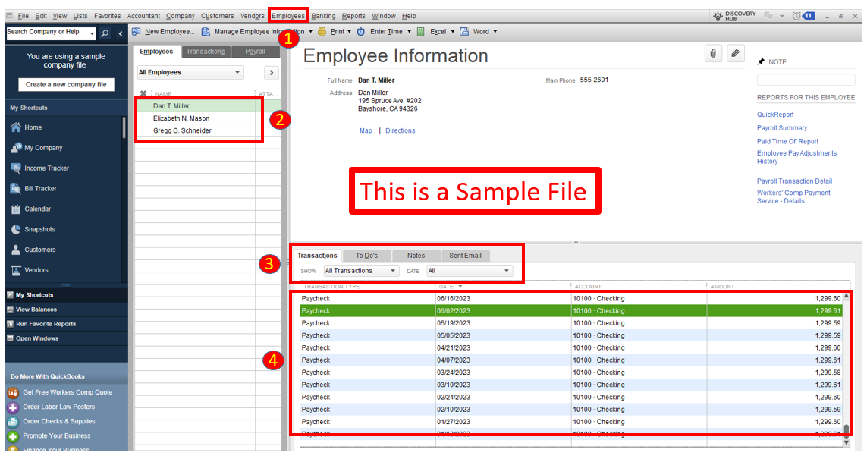Launch the Income Tracker shortcut
Image resolution: width=867 pixels, height=459 pixels.
[39, 168]
